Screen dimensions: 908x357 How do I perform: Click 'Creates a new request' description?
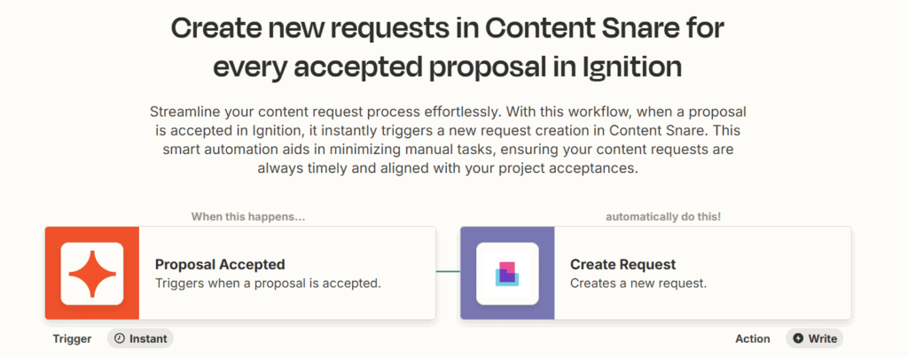[638, 283]
